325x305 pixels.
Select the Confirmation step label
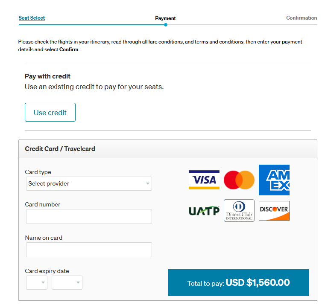[x=302, y=18]
